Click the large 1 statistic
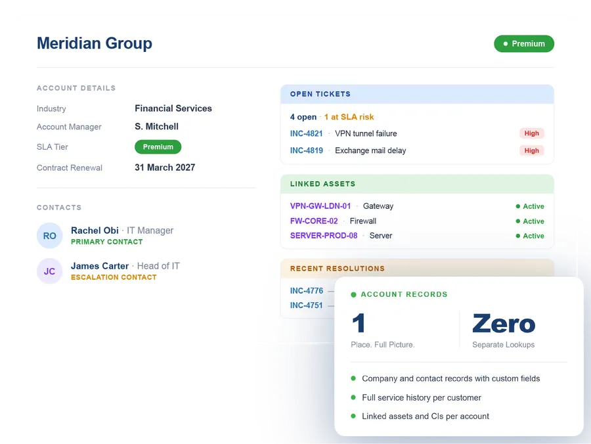This screenshot has height=444, width=591. 359,323
